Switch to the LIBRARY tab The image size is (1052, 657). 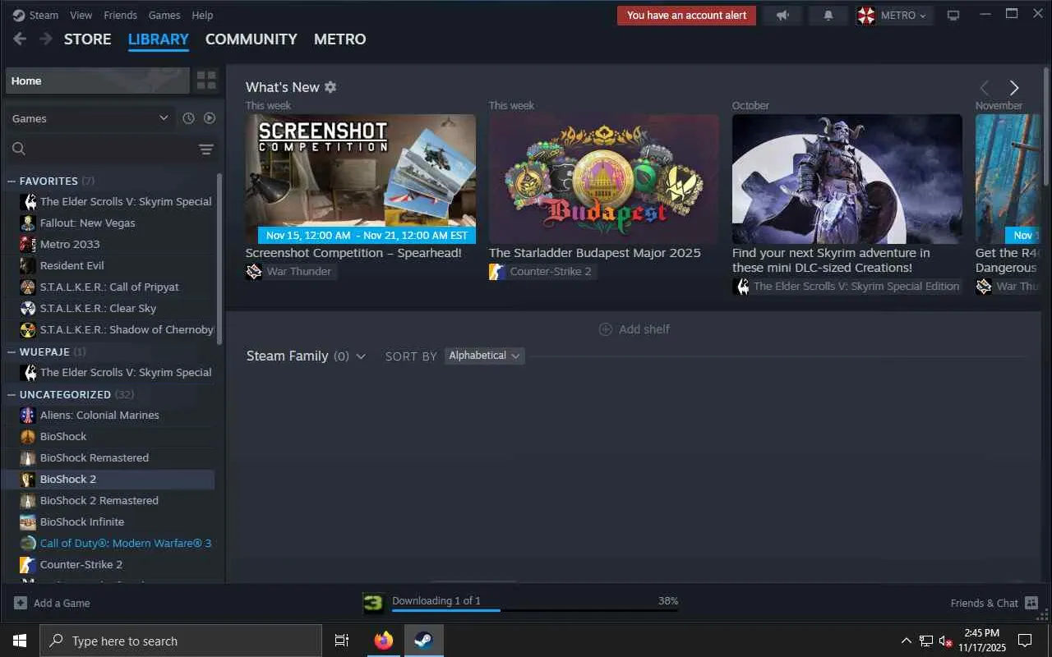point(159,39)
